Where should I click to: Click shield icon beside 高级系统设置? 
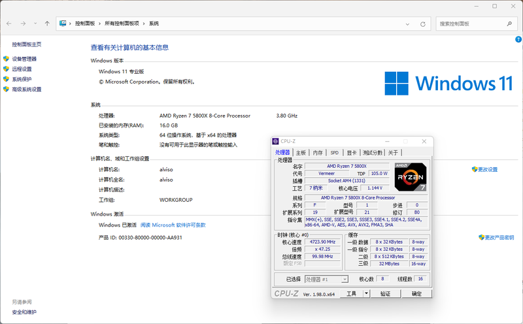click(x=6, y=89)
